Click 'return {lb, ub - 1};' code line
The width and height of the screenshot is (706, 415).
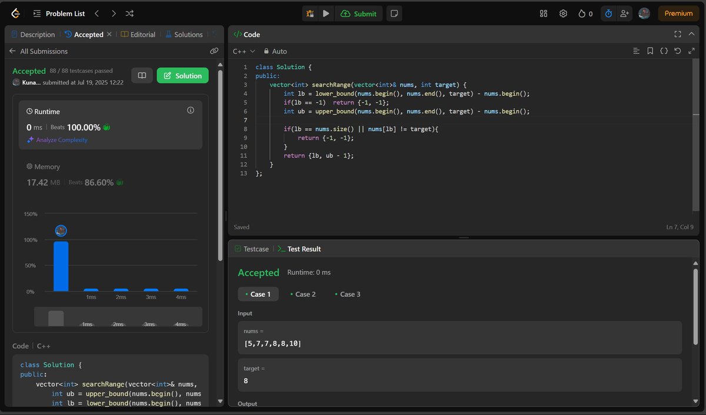[319, 155]
